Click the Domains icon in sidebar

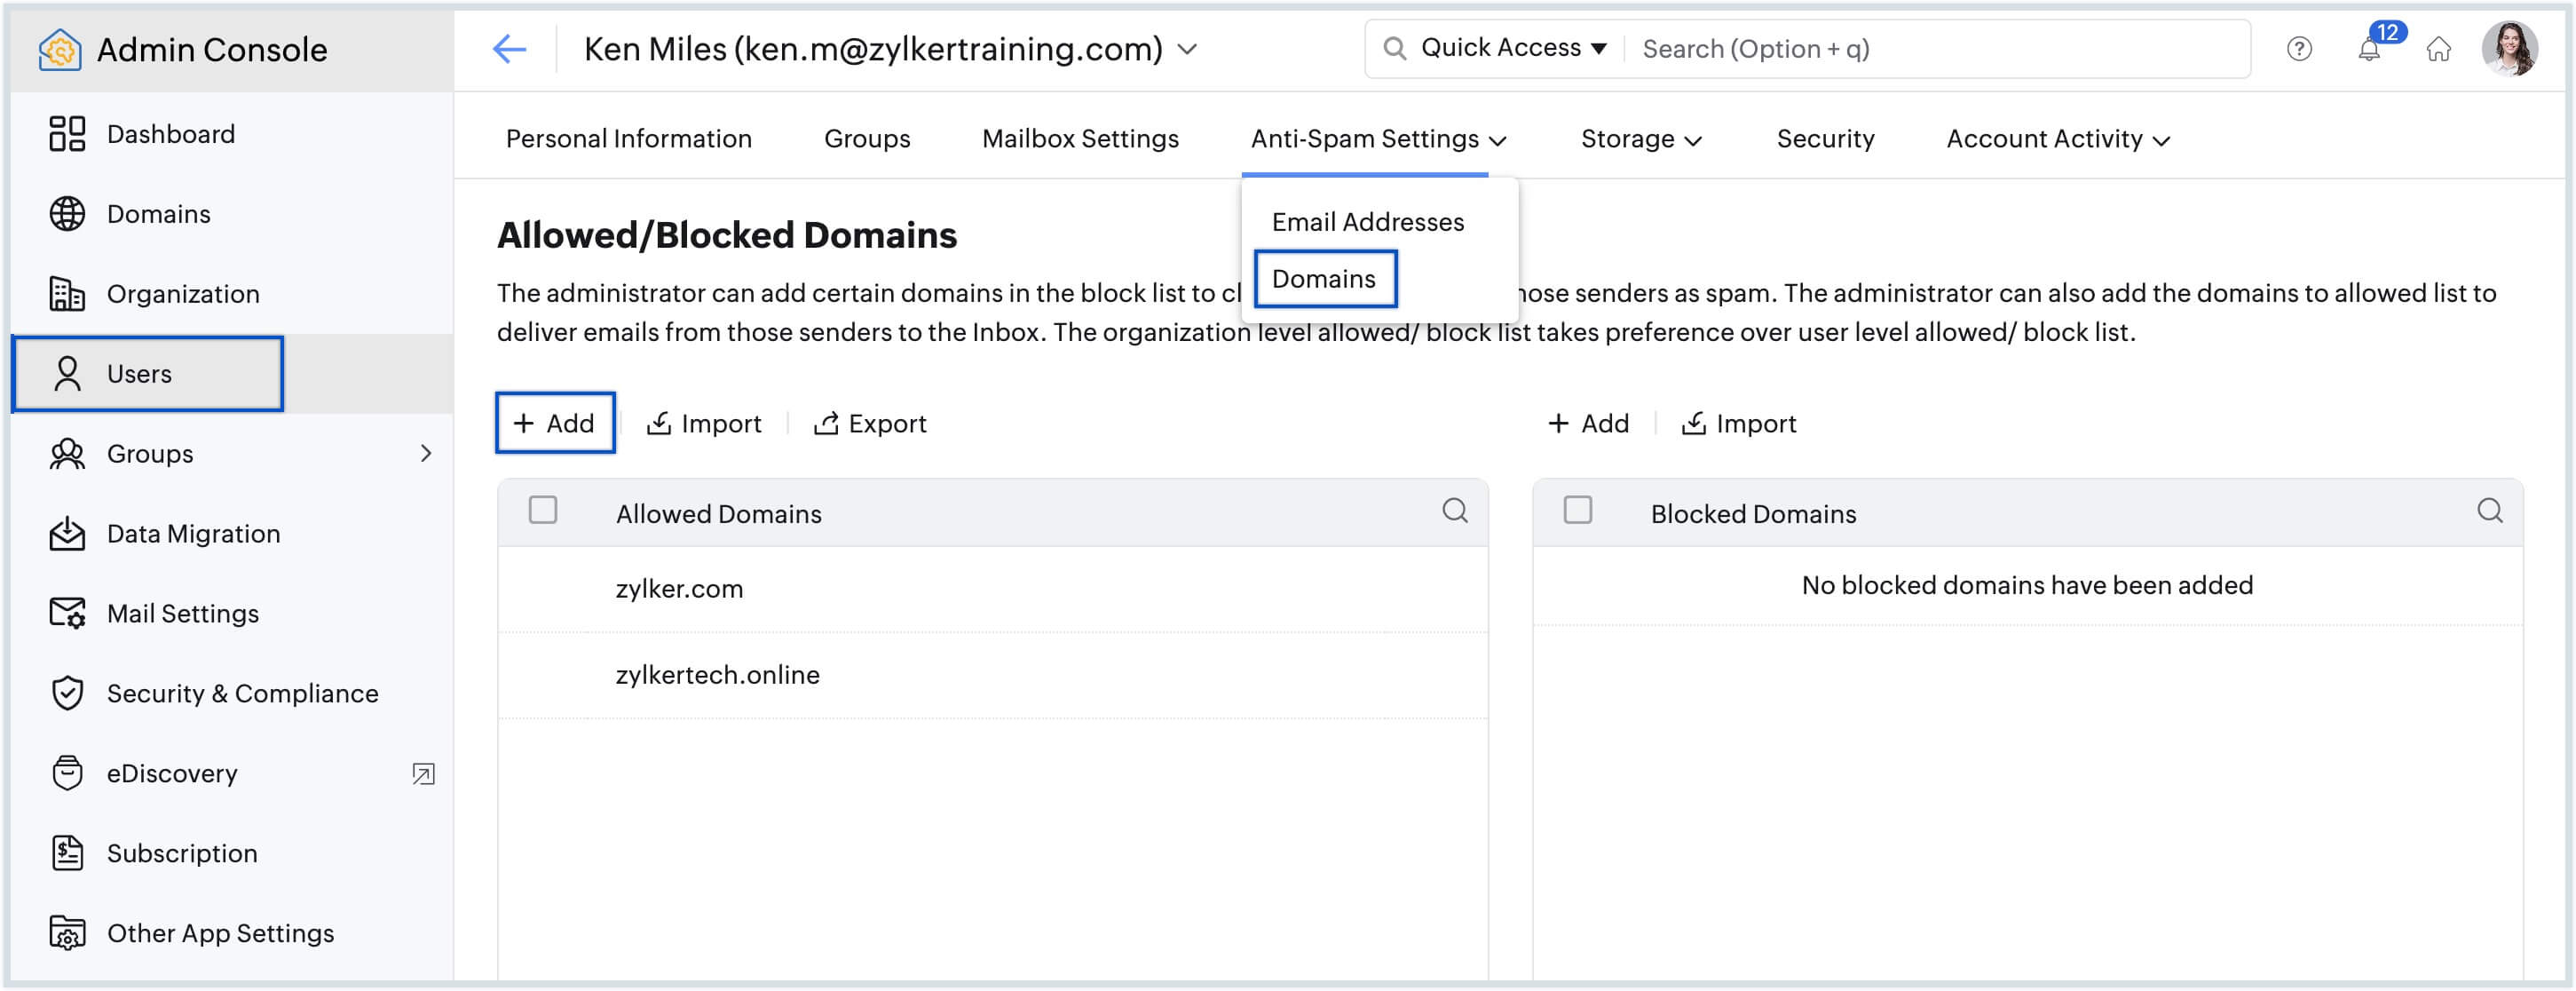[67, 214]
